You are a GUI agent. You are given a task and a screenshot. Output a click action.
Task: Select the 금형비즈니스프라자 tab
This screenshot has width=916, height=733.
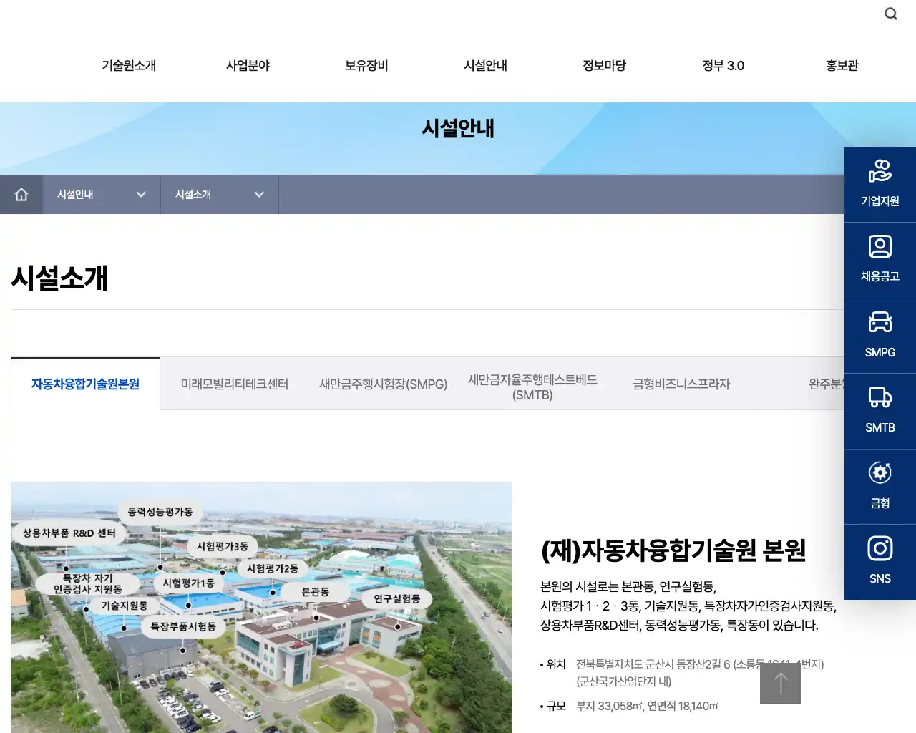[681, 384]
